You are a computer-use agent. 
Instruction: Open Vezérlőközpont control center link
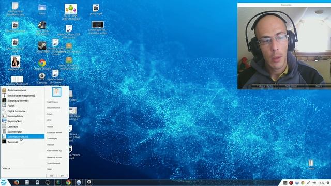(54, 163)
